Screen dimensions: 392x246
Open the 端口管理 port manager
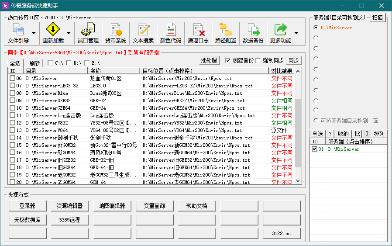coord(88,33)
